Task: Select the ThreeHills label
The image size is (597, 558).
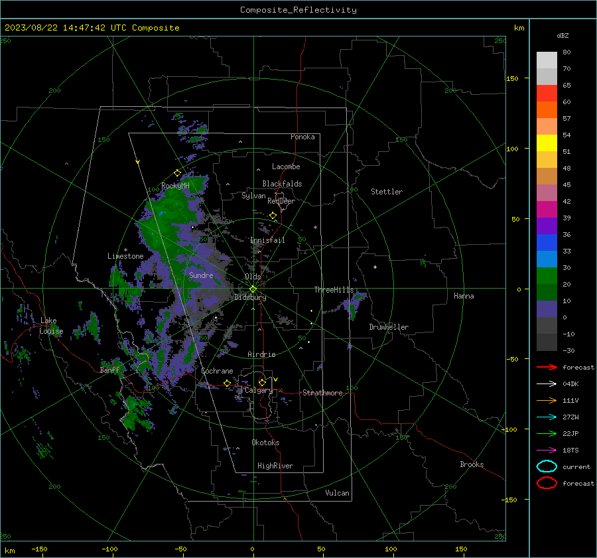Action: coord(334,290)
